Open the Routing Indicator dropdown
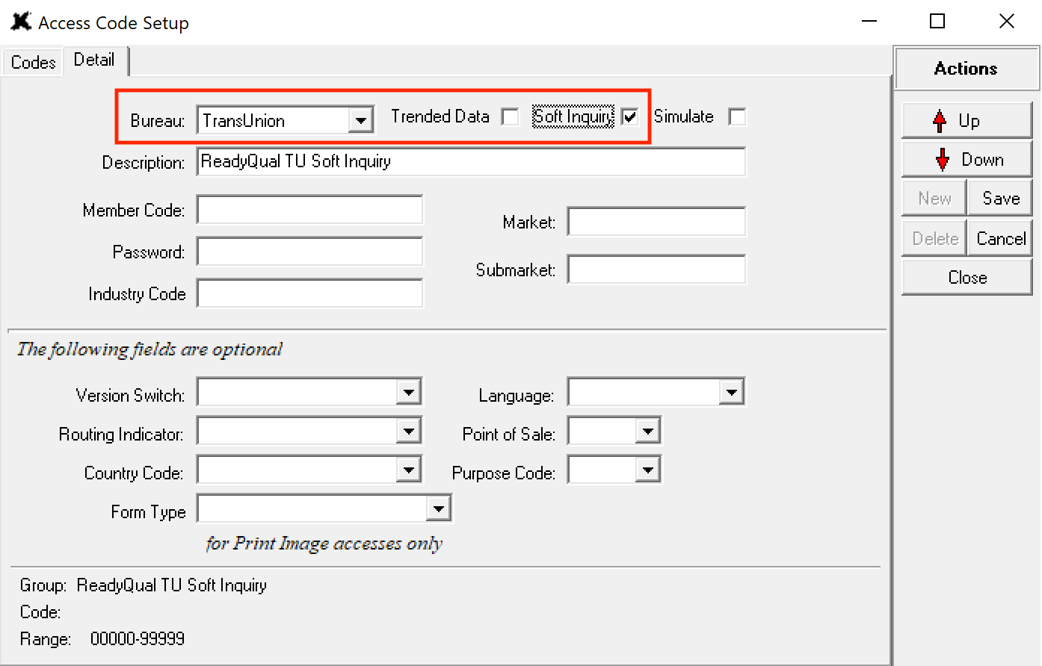This screenshot has width=1042, height=666. pos(409,431)
